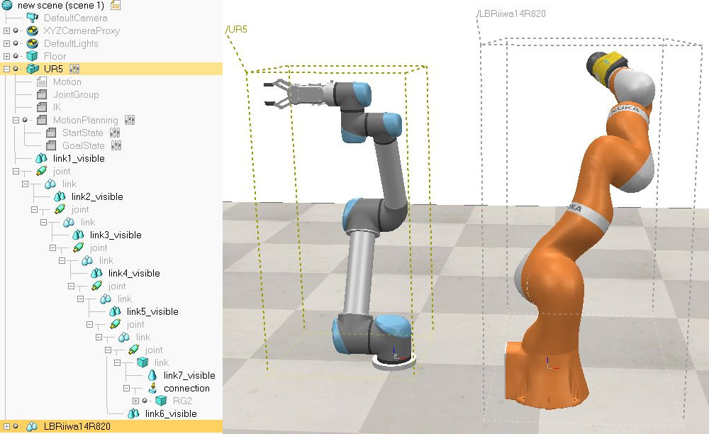This screenshot has width=709, height=434.
Task: Open parameters icon beside StartState
Action: (x=115, y=133)
